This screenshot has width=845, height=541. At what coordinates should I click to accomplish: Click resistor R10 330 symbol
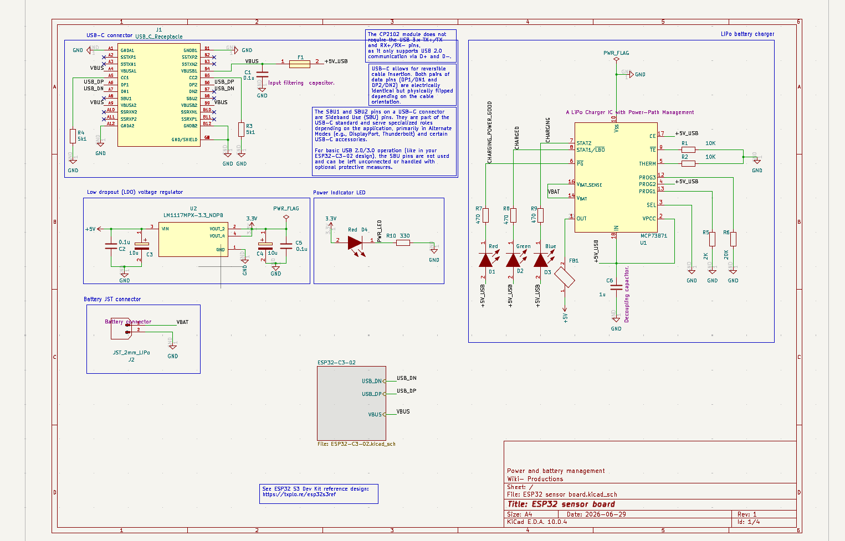coord(403,243)
